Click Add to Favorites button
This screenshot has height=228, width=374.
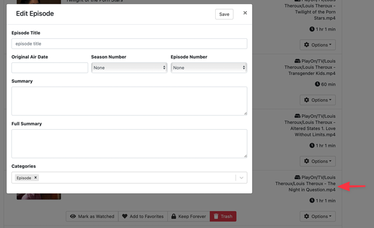(x=143, y=216)
